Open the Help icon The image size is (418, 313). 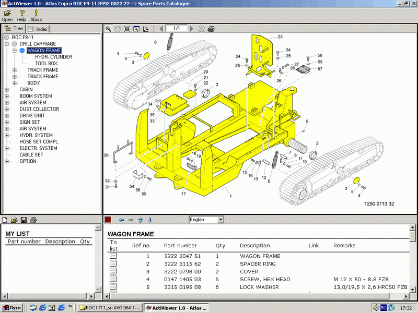click(x=21, y=12)
